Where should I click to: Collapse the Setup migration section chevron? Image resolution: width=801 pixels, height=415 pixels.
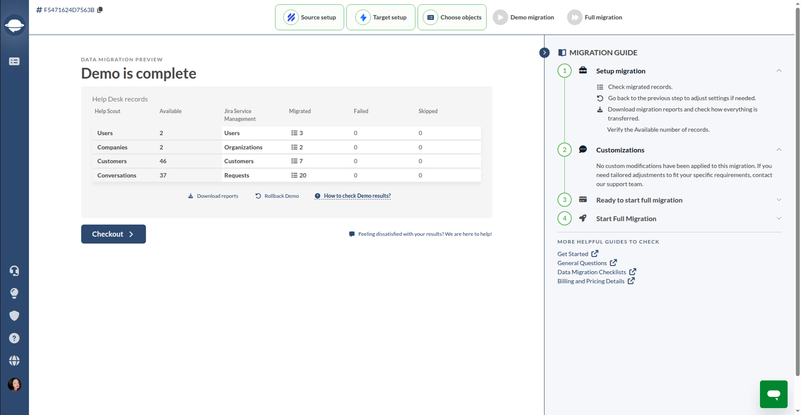pos(779,71)
